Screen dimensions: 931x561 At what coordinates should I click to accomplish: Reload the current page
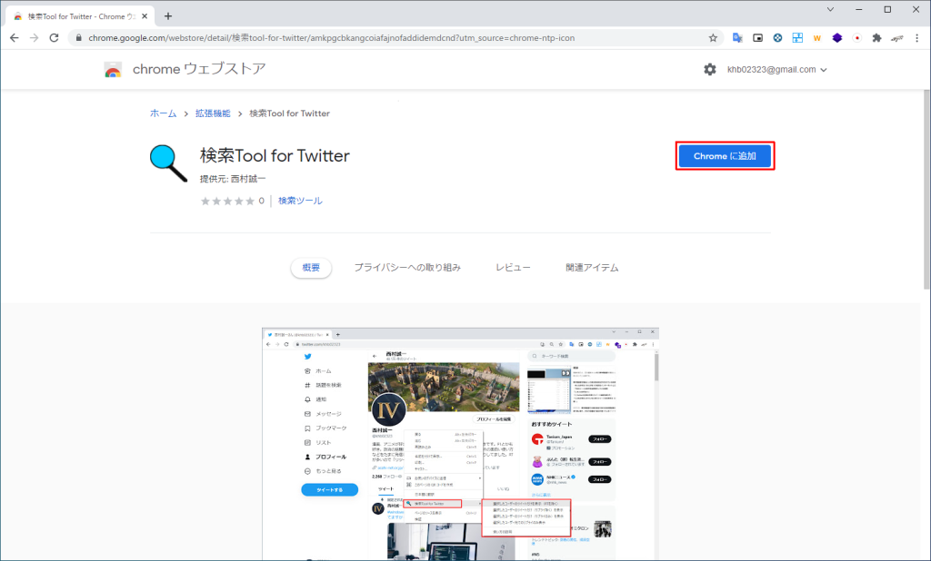pos(54,38)
